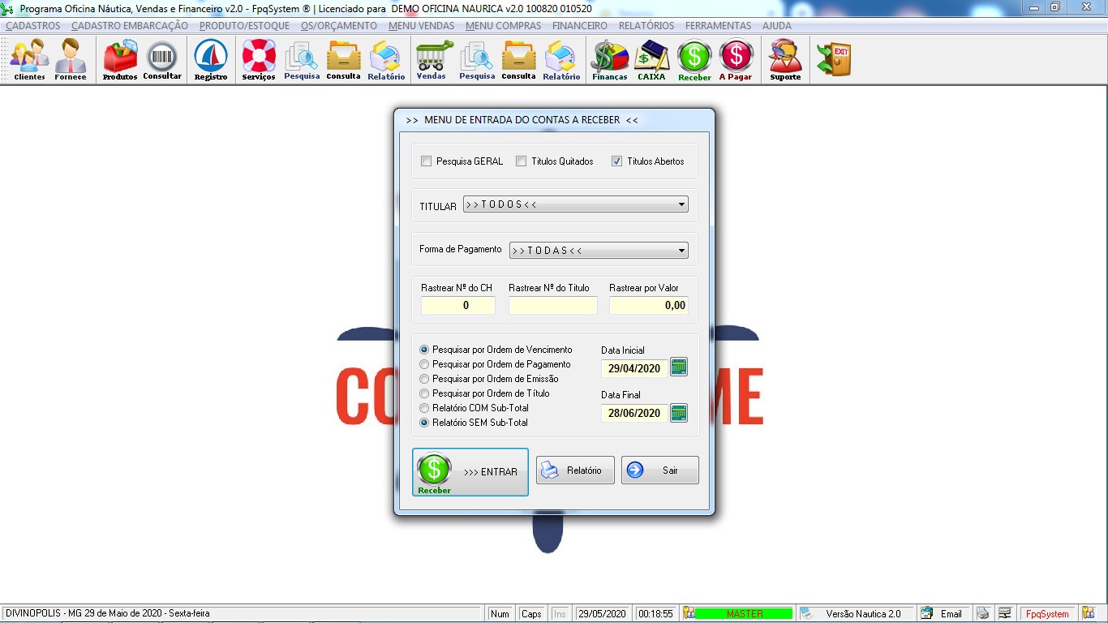
Task: Click the red FpqSystem status bar label
Action: tap(1048, 614)
